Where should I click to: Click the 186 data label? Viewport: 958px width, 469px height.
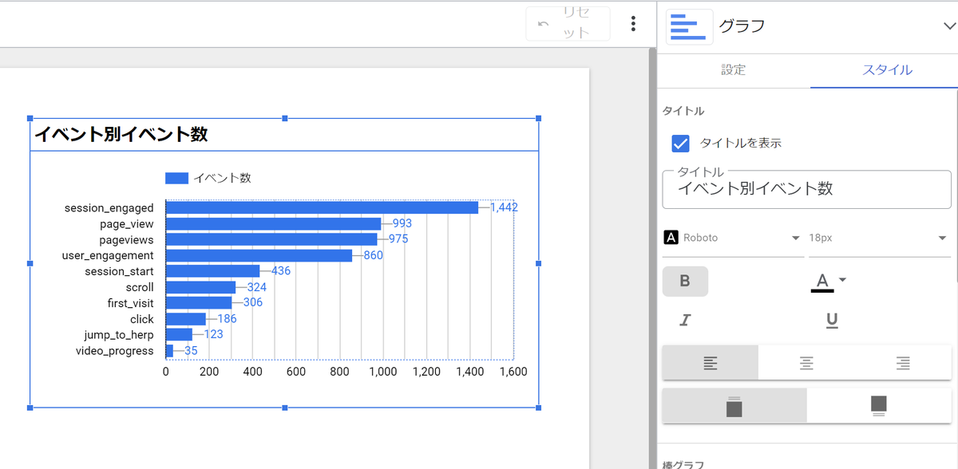click(x=227, y=319)
